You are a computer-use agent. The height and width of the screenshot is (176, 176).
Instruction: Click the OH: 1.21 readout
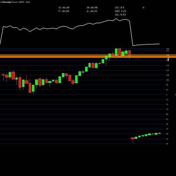click(x=120, y=11)
